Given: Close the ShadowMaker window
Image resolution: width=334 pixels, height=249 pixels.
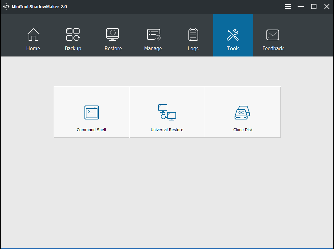Looking at the screenshot, I should point(327,6).
